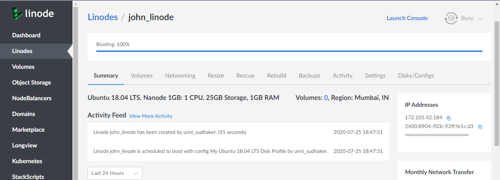Copy the IPv4 address 172.105.42.184
This screenshot has width=500, height=180.
(449, 118)
